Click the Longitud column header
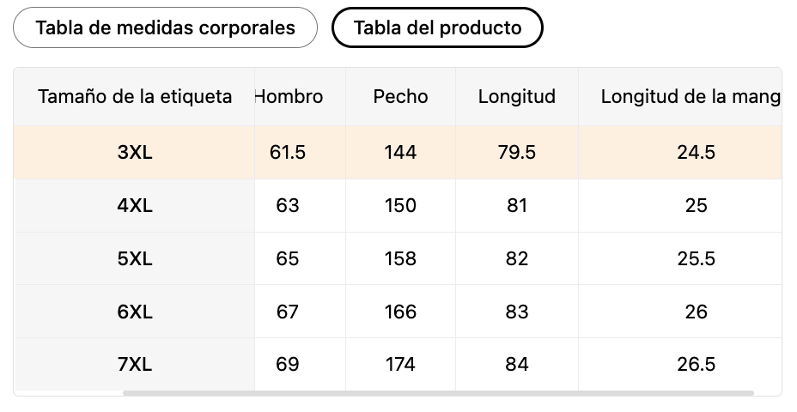This screenshot has height=412, width=797. (517, 96)
